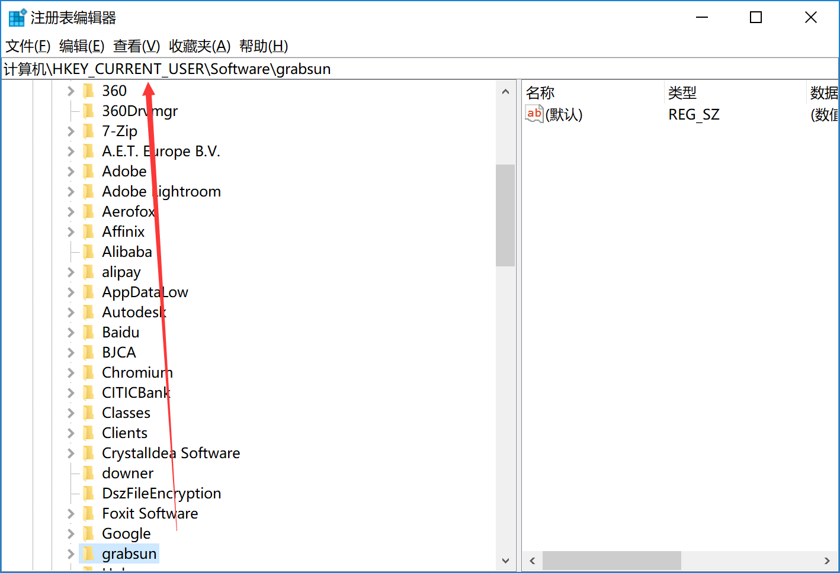Click the Google folder icon
Image resolution: width=840 pixels, height=573 pixels.
pos(88,533)
